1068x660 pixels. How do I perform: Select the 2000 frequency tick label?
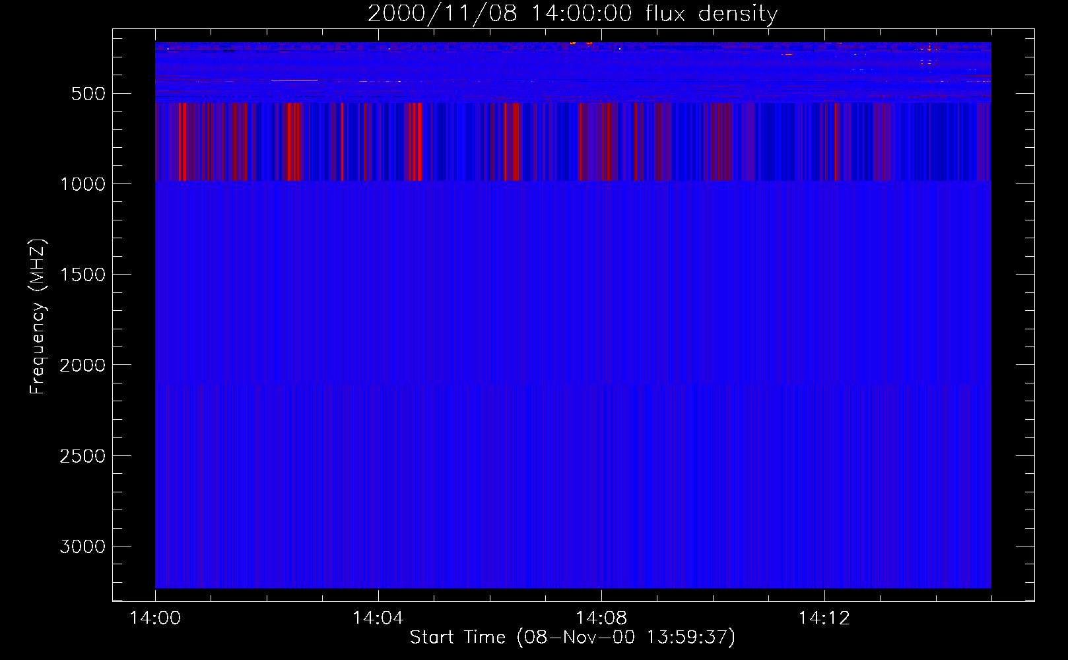(x=83, y=366)
